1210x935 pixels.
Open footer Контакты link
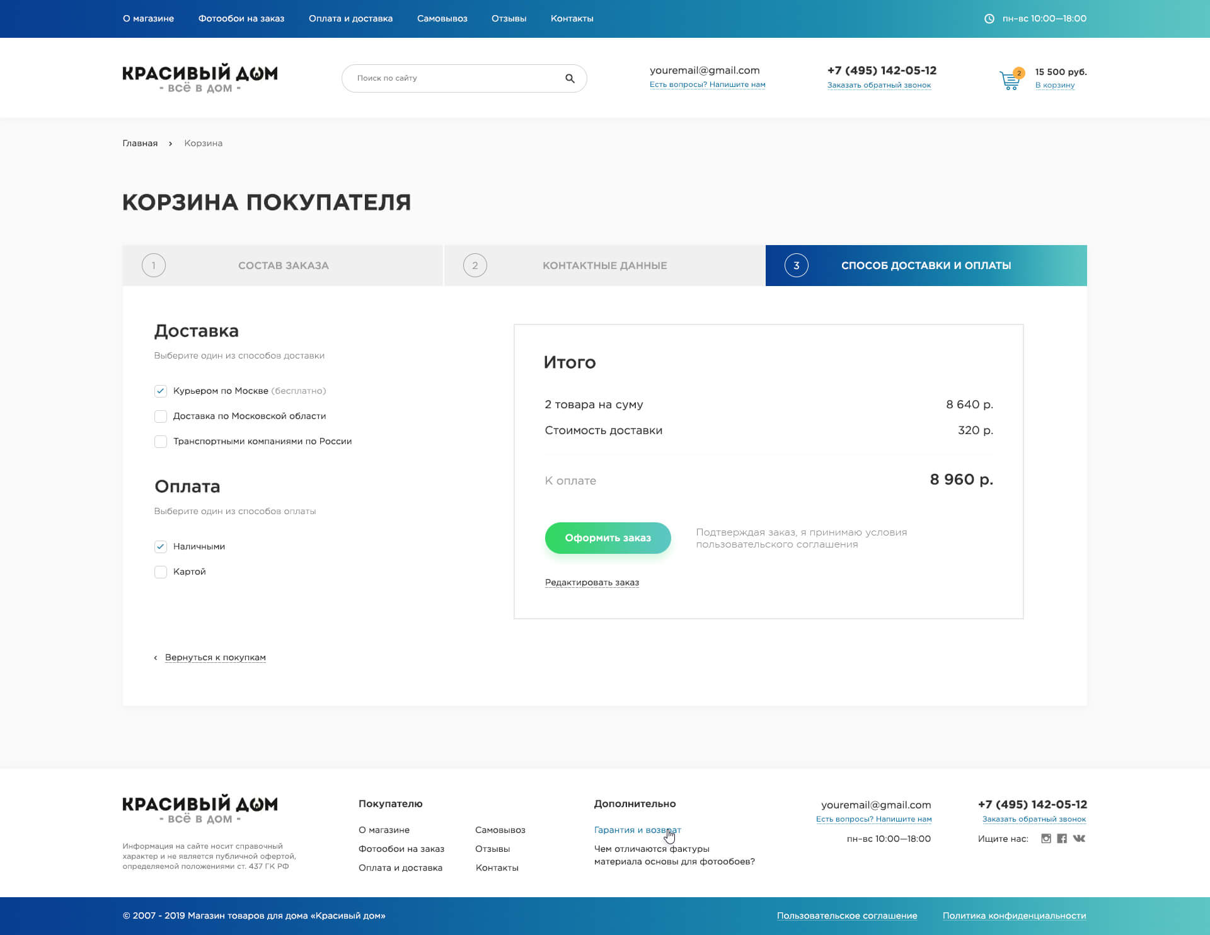pos(497,868)
